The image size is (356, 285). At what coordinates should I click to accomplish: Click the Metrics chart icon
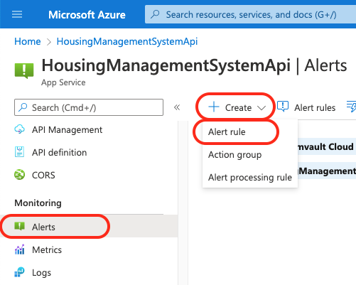(19, 249)
